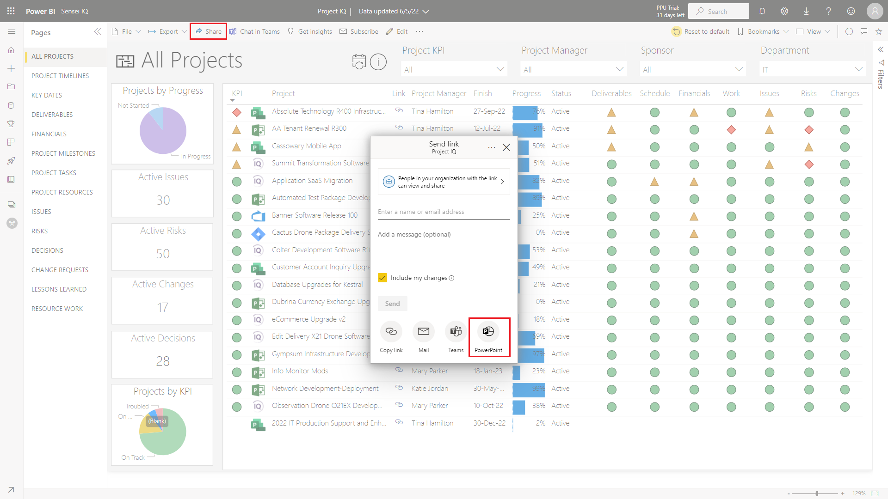Viewport: 888px width, 499px height.
Task: Click the Send button in dialog
Action: pyautogui.click(x=392, y=304)
